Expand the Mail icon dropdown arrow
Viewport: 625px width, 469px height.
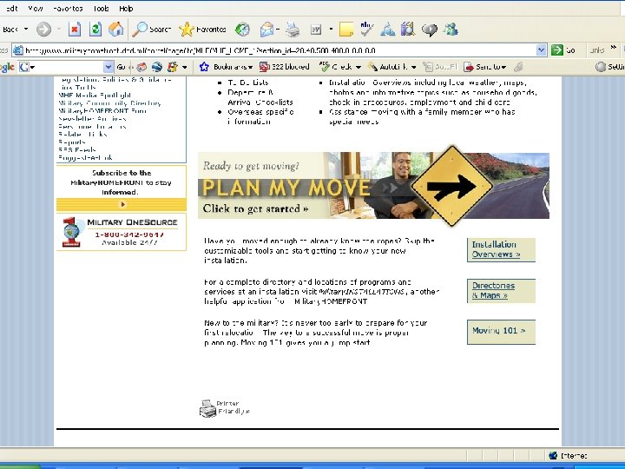tap(278, 30)
